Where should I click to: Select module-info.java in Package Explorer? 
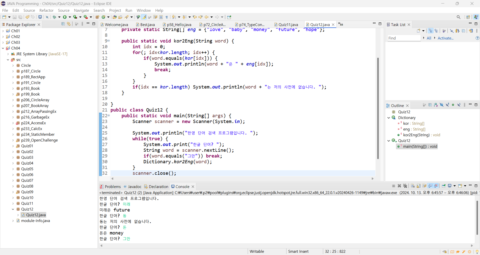33,221
